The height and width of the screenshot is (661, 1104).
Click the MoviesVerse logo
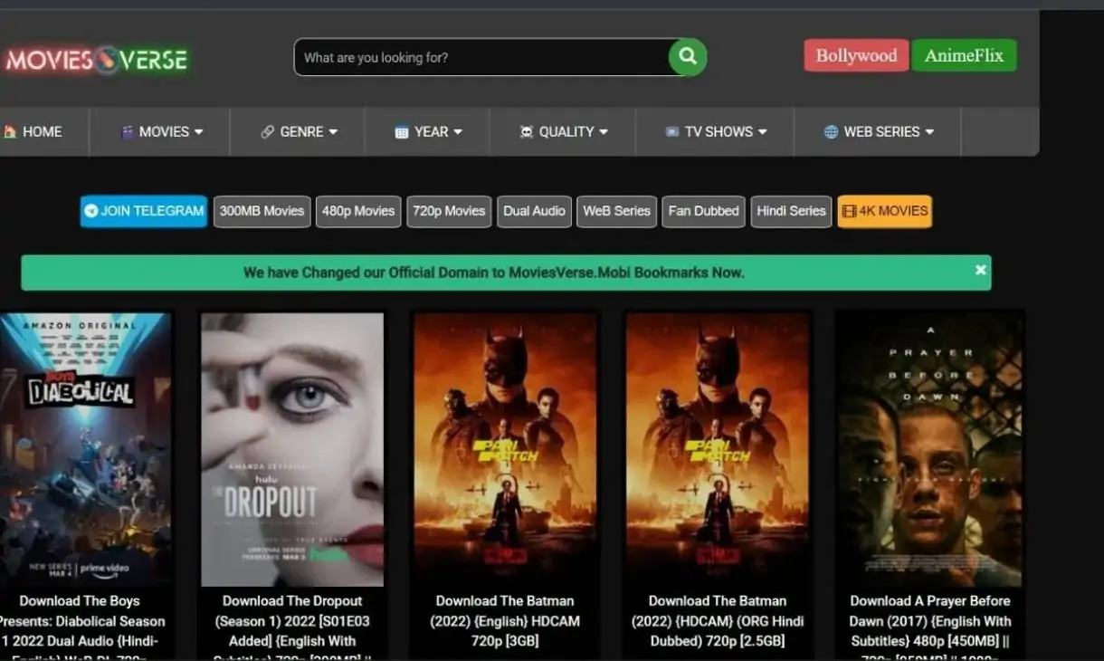coord(96,61)
